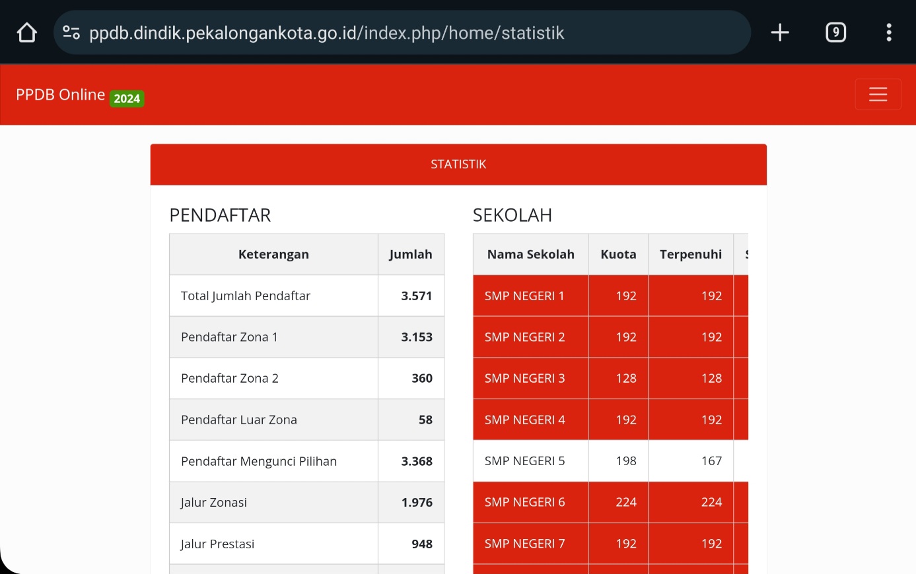The height and width of the screenshot is (574, 916).
Task: Click SMP NEGERI 6 Terpenuhi value 224
Action: (x=711, y=503)
